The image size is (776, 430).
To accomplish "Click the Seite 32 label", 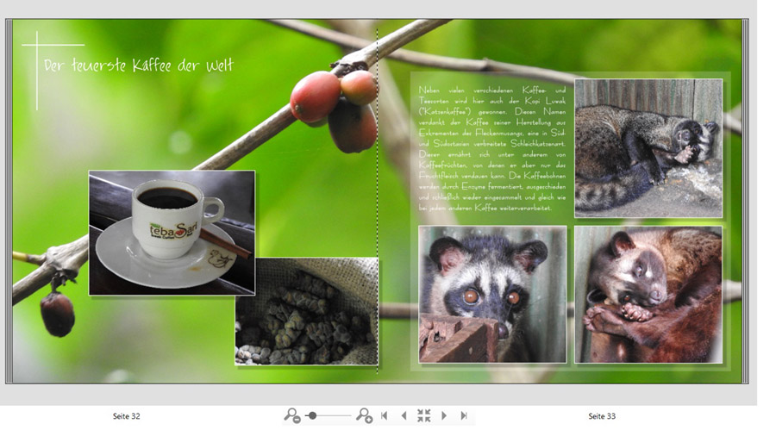I will 126,416.
